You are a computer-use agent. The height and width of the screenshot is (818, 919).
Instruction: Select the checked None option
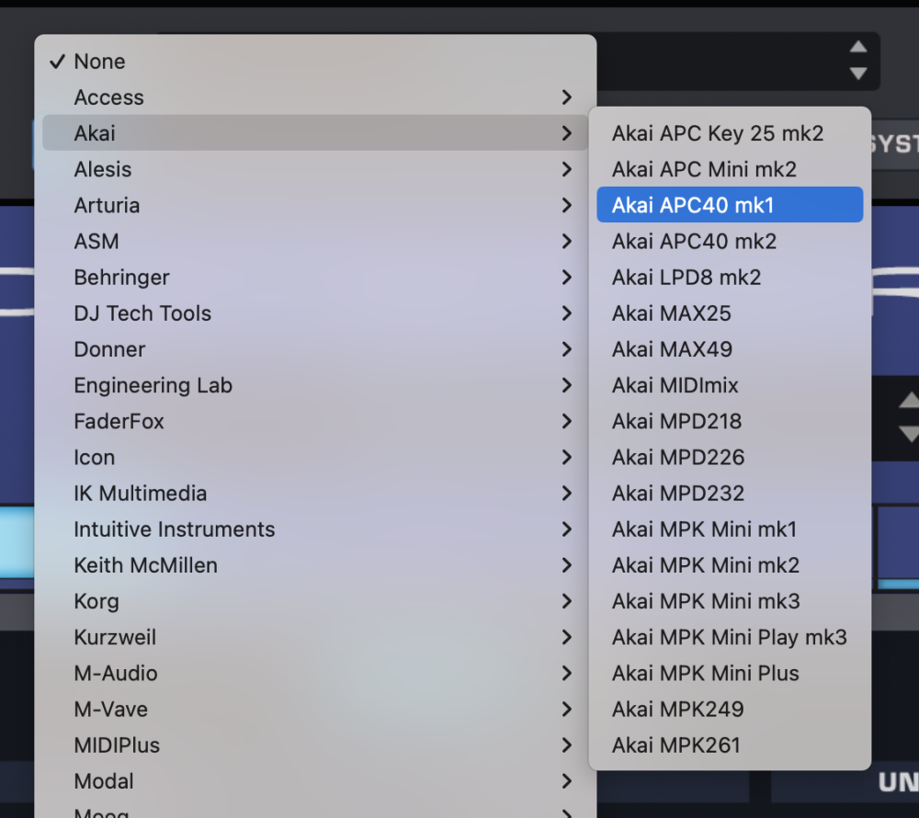point(99,62)
